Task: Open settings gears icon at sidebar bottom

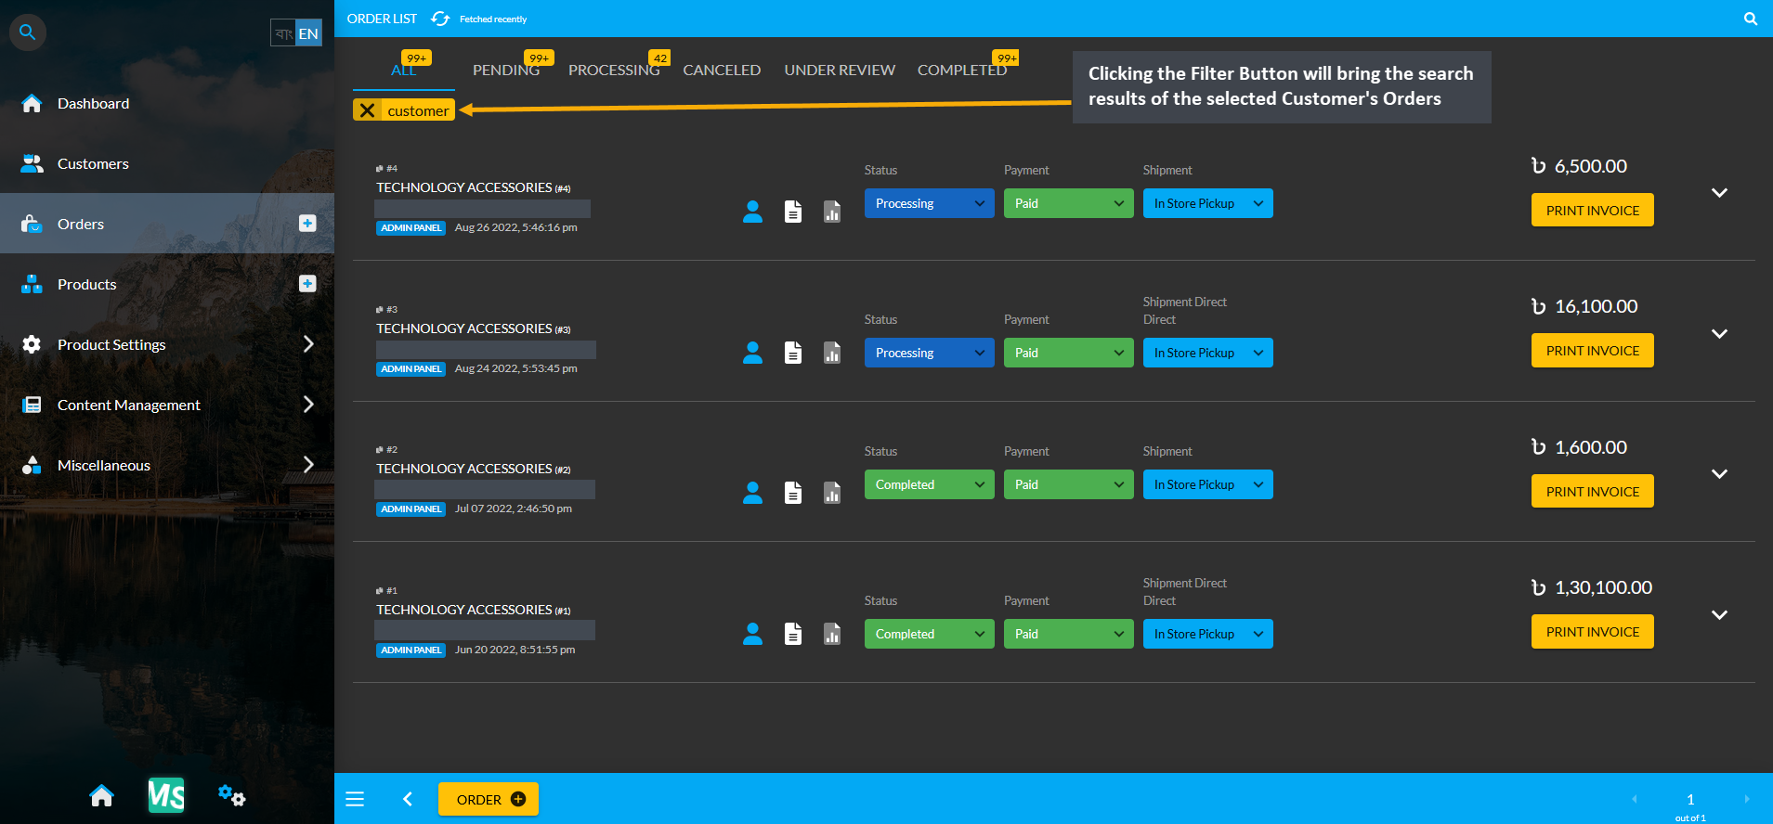Action: point(231,795)
